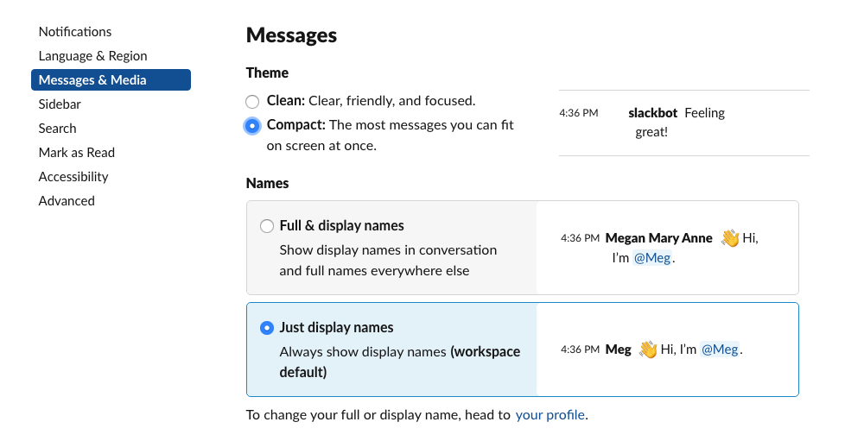The image size is (864, 441).
Task: Select the Compact theme radio button
Action: [252, 126]
